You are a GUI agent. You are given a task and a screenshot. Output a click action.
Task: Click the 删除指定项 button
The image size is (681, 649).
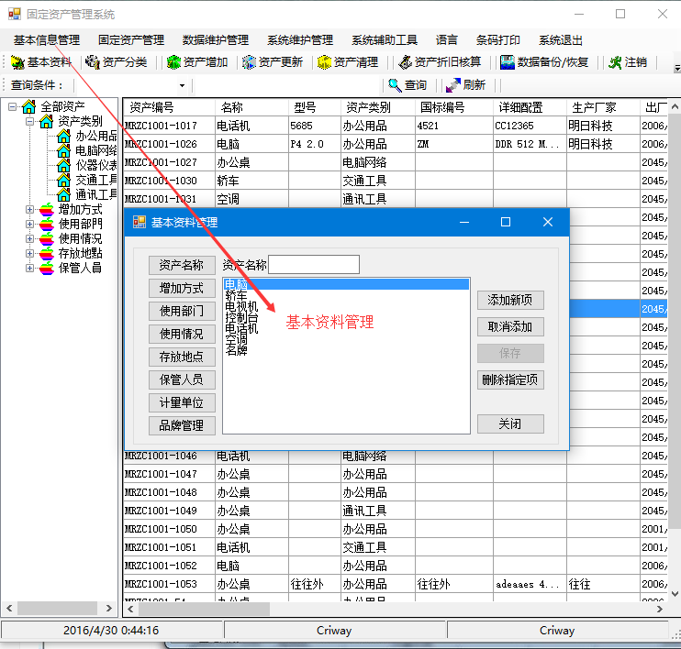pyautogui.click(x=510, y=379)
